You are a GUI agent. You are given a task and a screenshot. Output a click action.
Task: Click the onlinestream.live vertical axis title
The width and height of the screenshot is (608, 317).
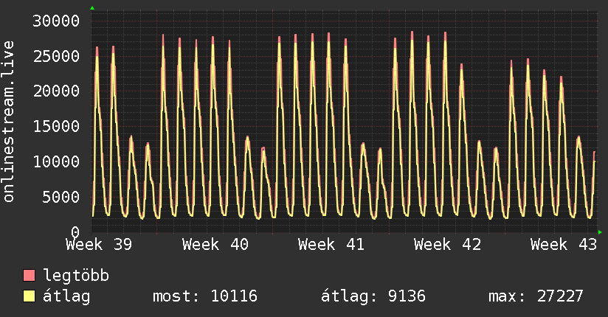coord(9,122)
